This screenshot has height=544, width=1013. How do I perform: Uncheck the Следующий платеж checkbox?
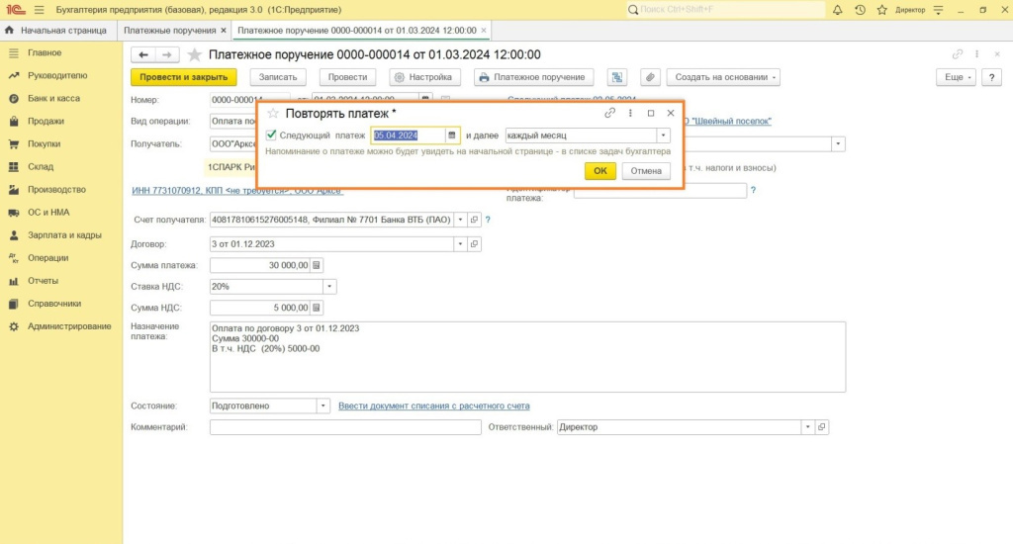tap(272, 136)
